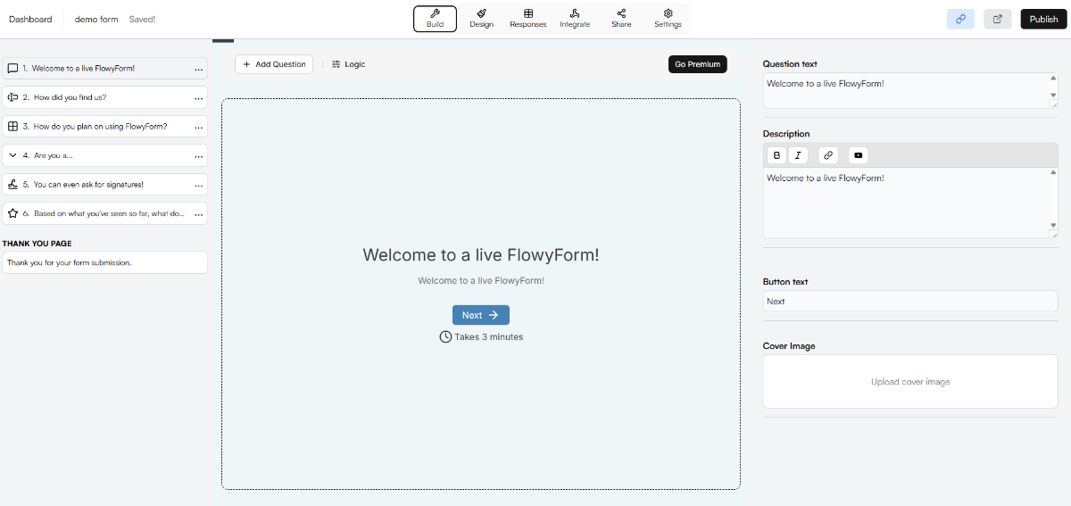Open options menu for Are you a...

[198, 156]
